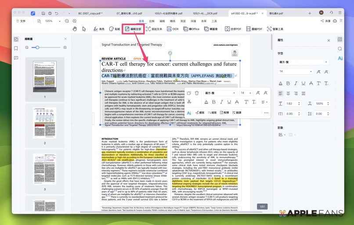The image size is (354, 225).
Task: Open the BC 2007_copy.pdf document tab
Action: (x=90, y=13)
